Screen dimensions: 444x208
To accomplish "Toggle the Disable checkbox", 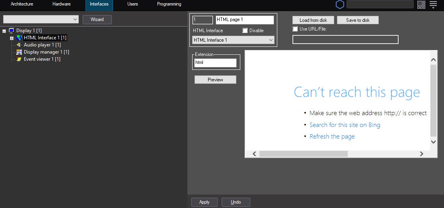I will (245, 31).
